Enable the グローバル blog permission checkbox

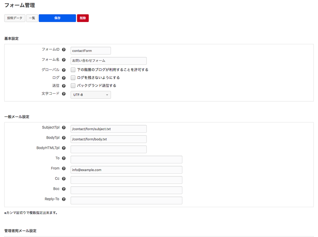tap(73, 70)
